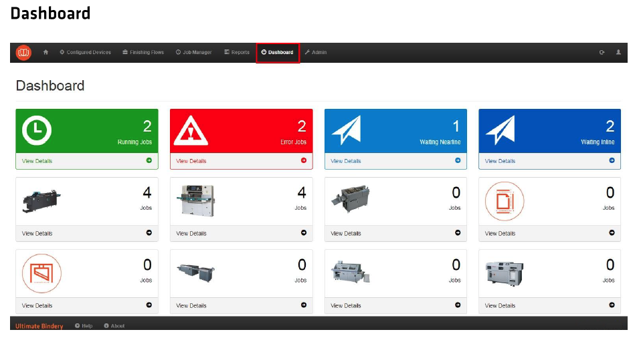Viewport: 637px width, 348px height.
Task: Open Job Manager page
Action: coord(194,52)
